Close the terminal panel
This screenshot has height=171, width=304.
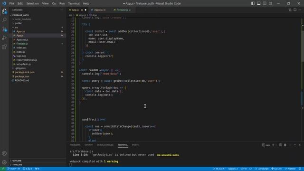coord(300,145)
